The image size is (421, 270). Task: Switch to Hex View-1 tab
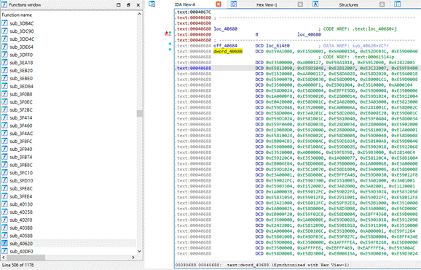pyautogui.click(x=267, y=4)
